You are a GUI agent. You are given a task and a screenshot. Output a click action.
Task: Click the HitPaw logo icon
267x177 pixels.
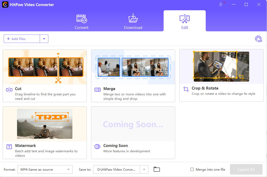(5, 4)
